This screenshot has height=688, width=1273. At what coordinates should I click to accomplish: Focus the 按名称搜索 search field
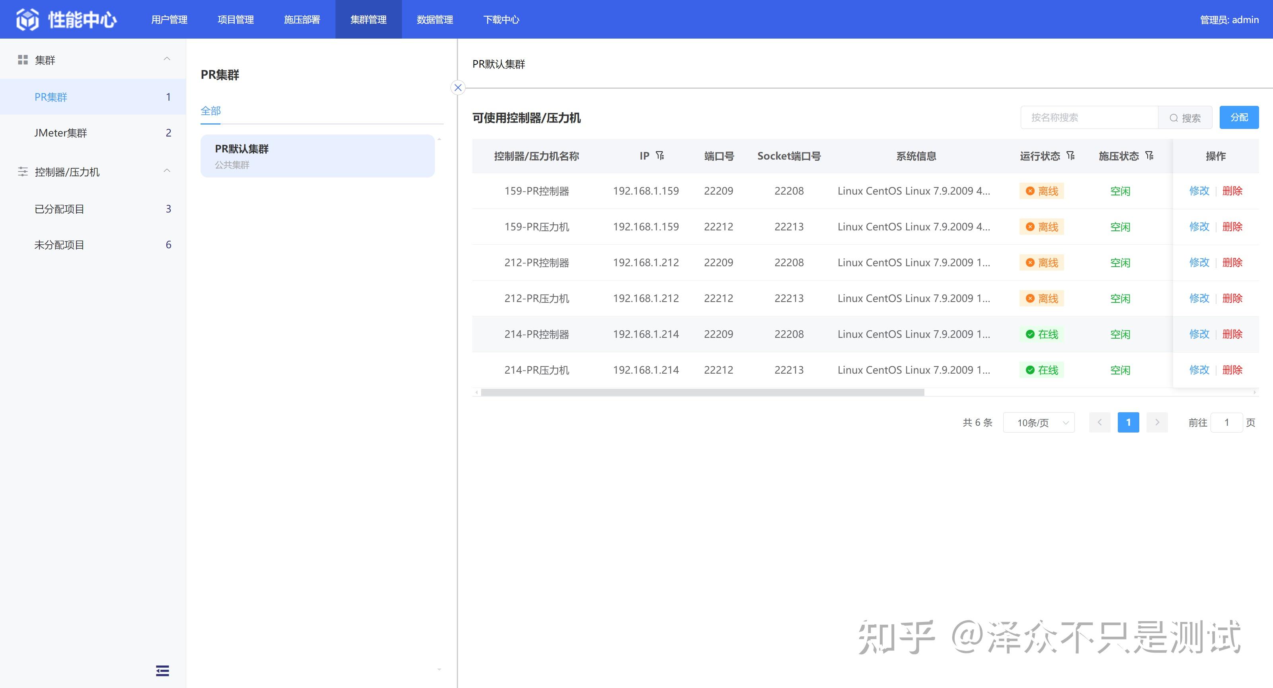point(1089,117)
